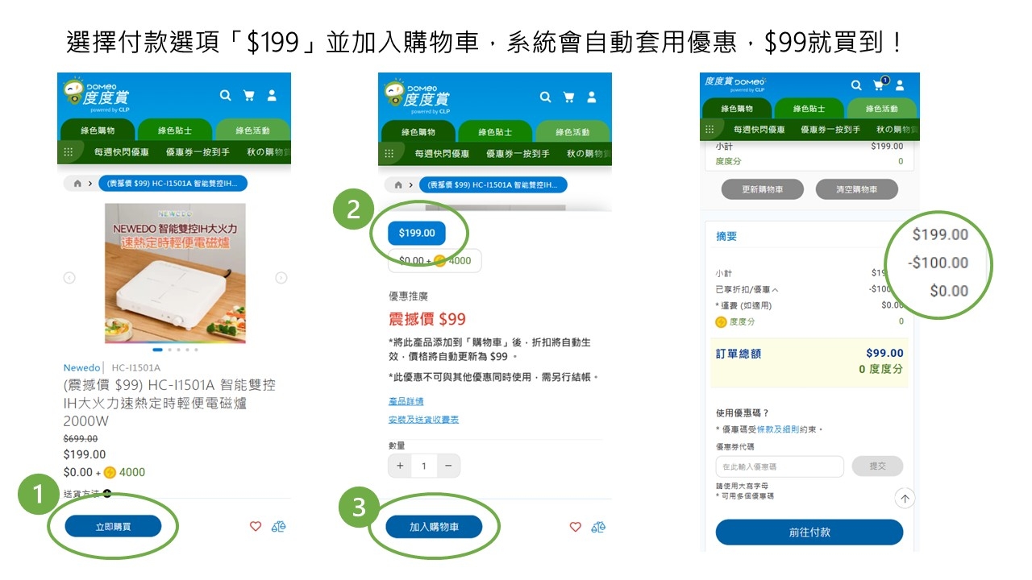
Task: Select the $0.00 + 4000 points option
Action: point(435,261)
